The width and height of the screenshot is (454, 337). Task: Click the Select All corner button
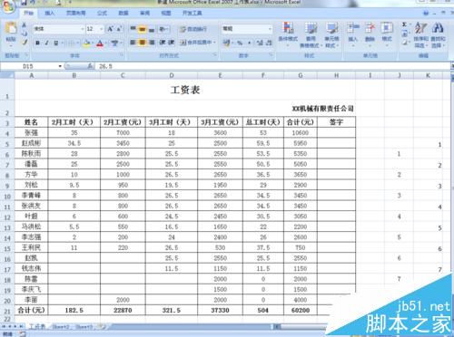click(x=7, y=75)
